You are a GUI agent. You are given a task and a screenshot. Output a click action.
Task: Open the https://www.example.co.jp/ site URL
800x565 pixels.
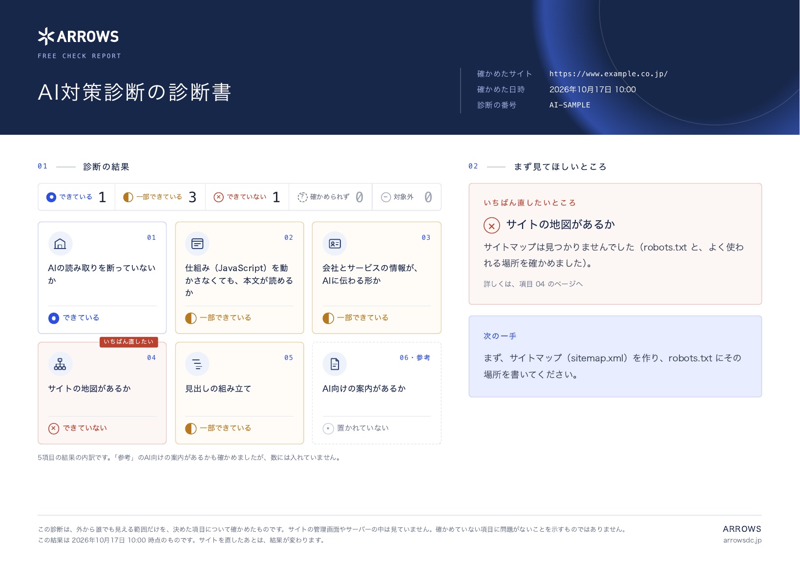tap(609, 74)
